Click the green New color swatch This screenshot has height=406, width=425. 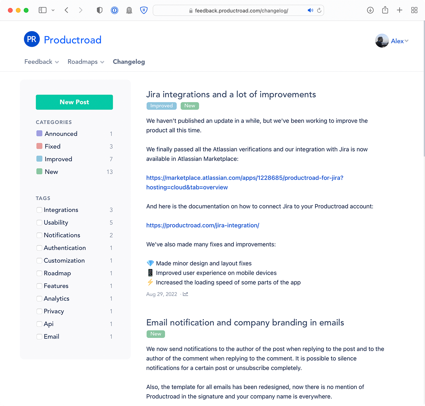[39, 171]
